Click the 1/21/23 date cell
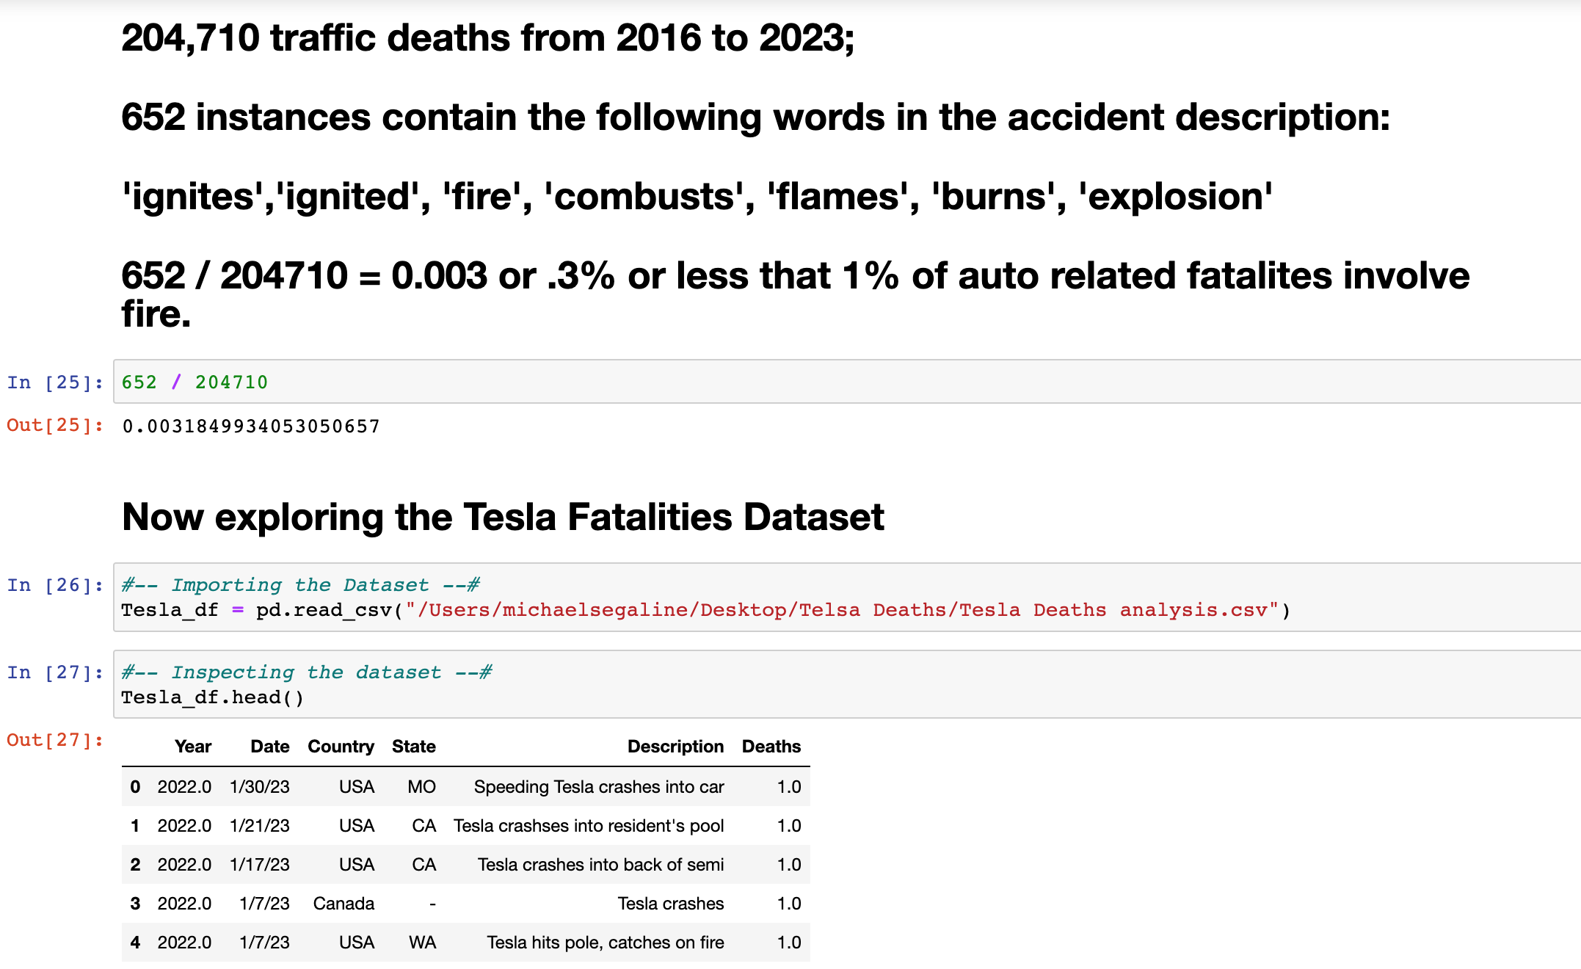1581x969 pixels. (260, 826)
